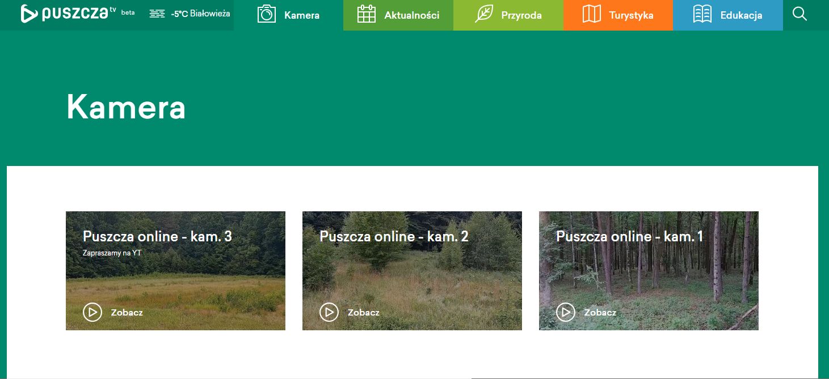
Task: Click Zobacz on the kam. 3 card
Action: click(x=127, y=312)
